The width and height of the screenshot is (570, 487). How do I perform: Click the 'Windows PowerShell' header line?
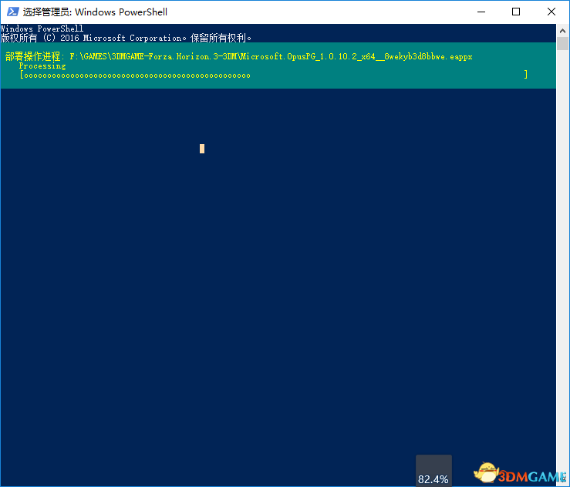(x=42, y=29)
